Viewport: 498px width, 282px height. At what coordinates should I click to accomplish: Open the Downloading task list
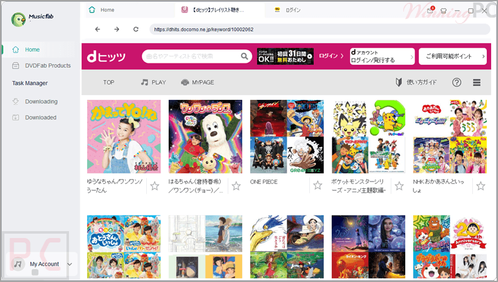tap(35, 101)
